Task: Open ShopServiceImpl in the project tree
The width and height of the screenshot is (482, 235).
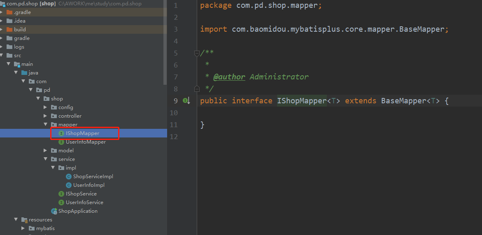Action: 93,176
